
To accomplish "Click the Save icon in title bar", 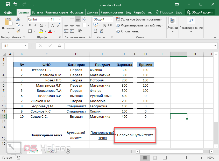I will coord(8,4).
